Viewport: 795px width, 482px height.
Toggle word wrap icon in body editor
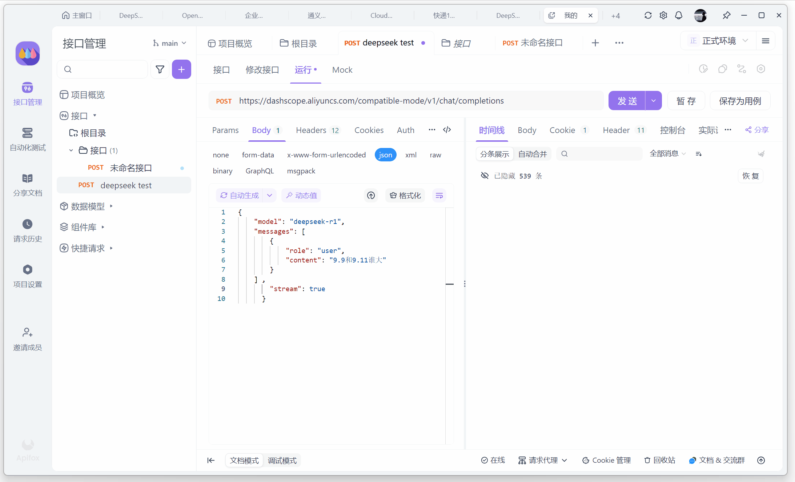439,196
